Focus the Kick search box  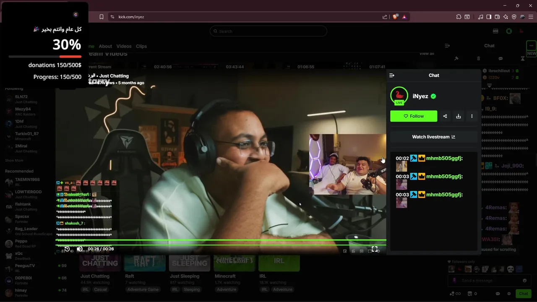[268, 31]
